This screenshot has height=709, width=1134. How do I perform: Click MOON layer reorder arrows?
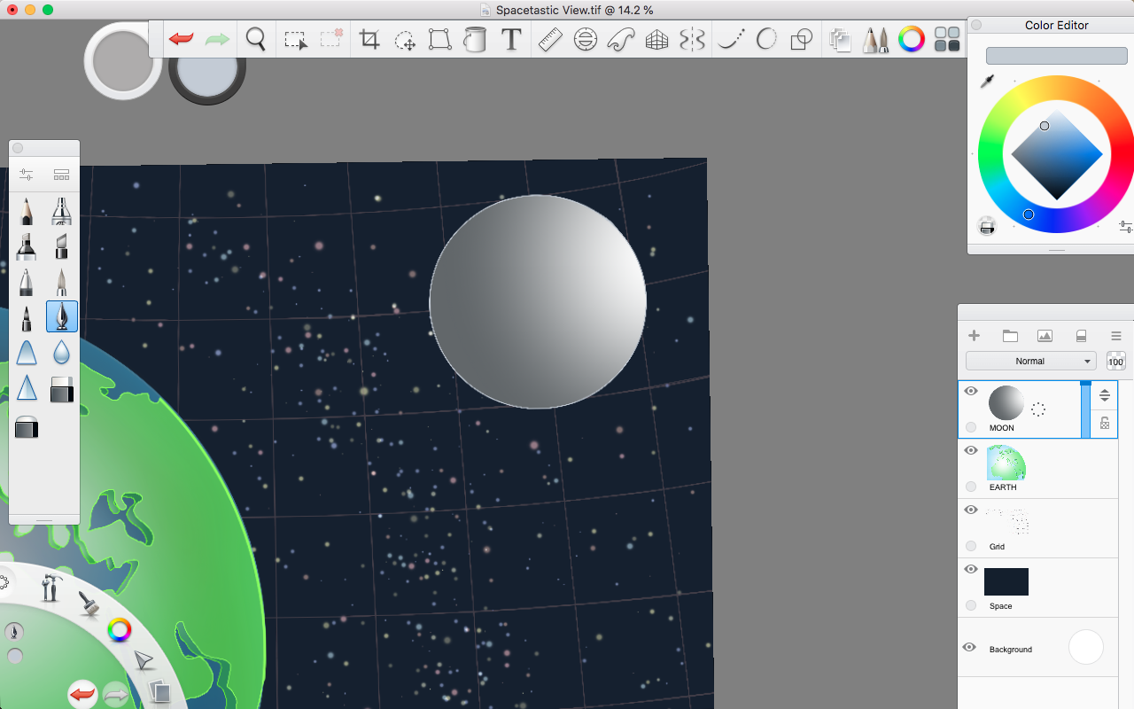1105,395
